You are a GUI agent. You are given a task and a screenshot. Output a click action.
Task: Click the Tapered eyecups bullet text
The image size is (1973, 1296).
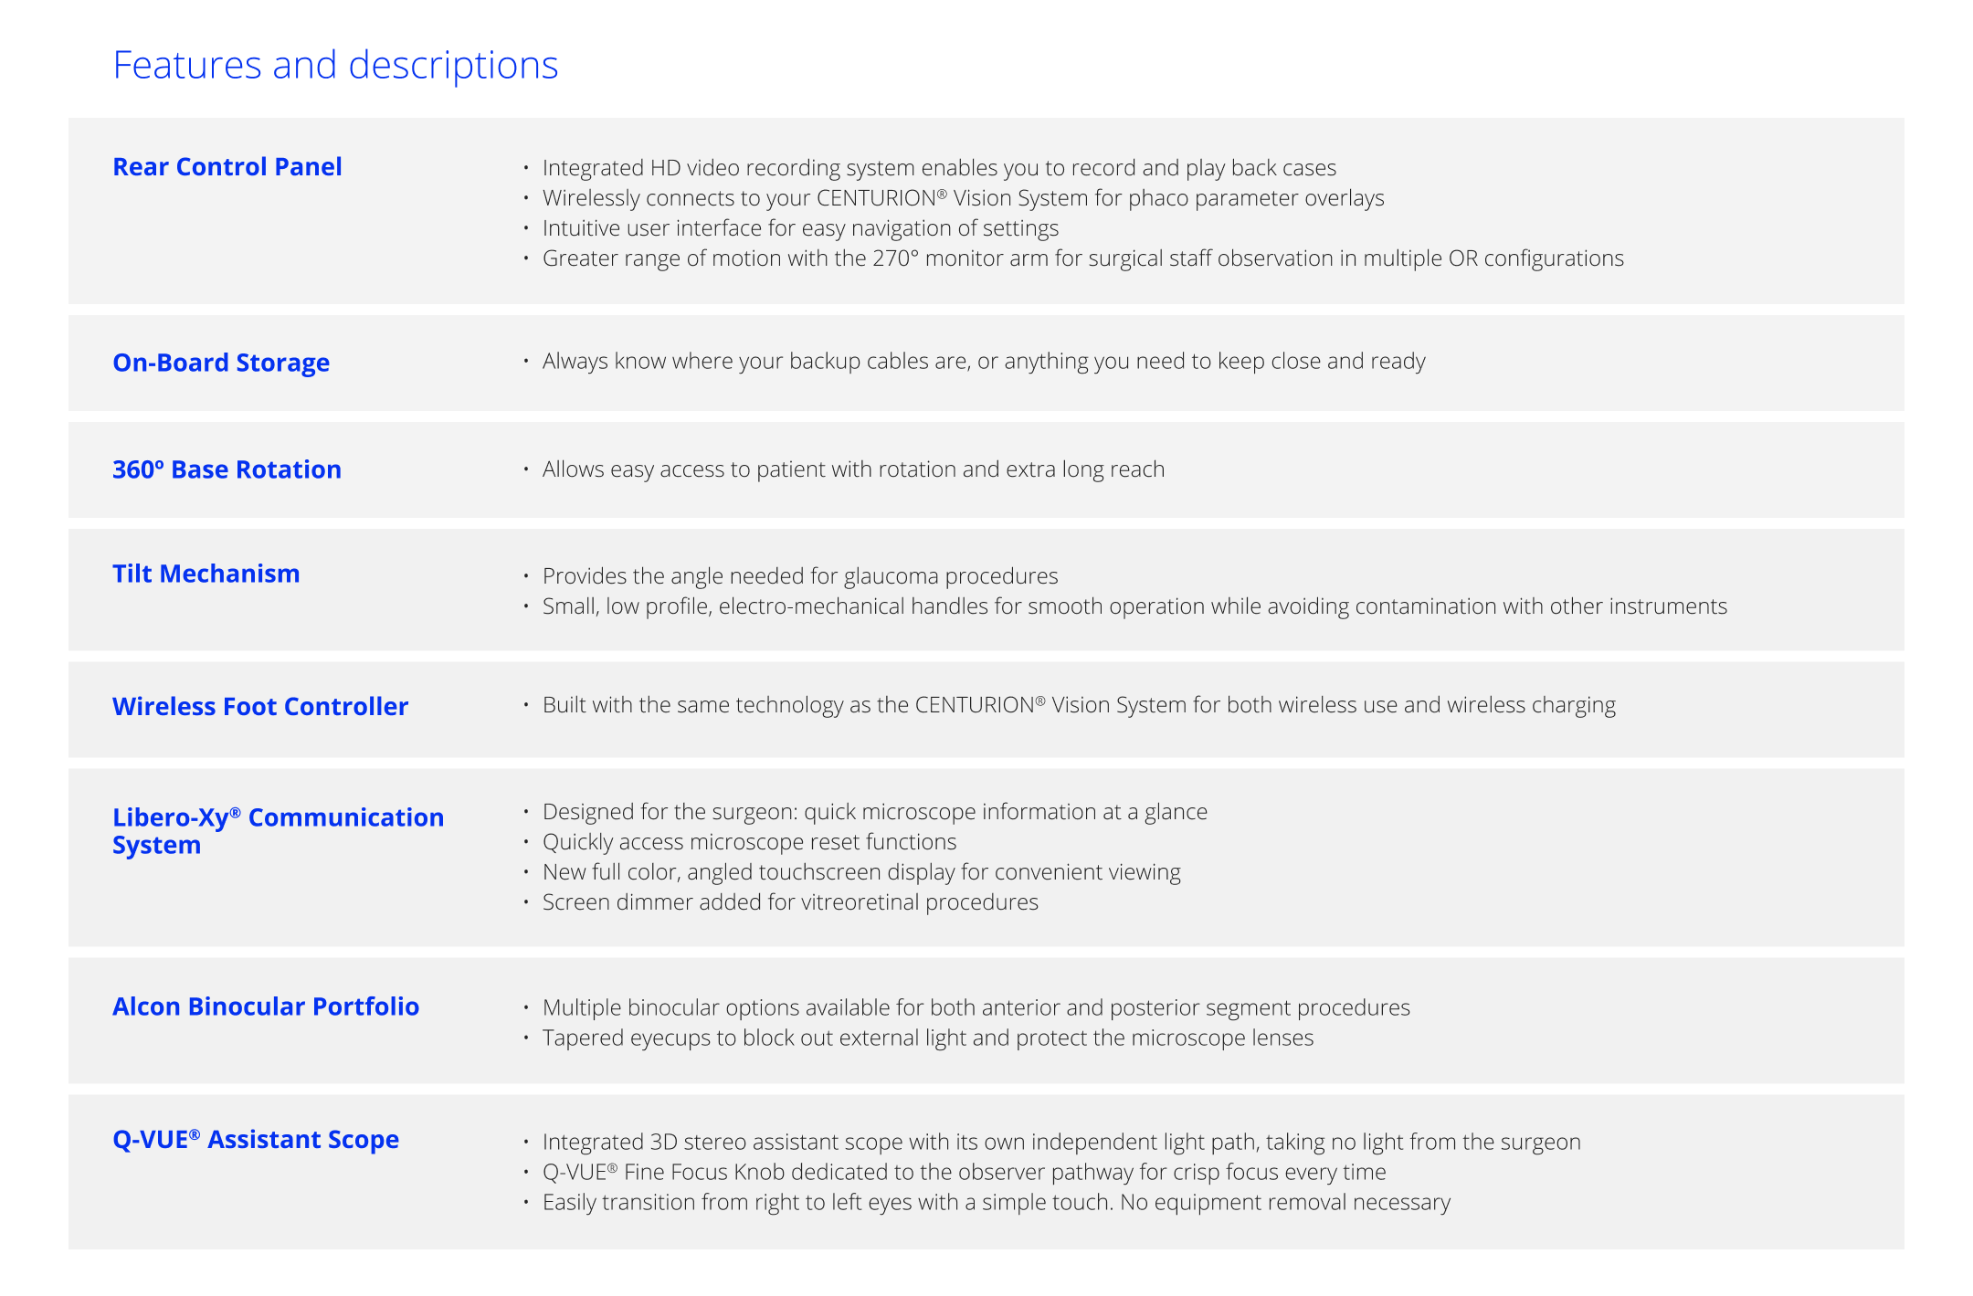[x=927, y=1038]
